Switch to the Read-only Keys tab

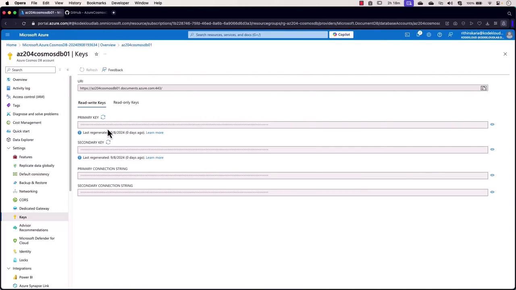(x=126, y=102)
